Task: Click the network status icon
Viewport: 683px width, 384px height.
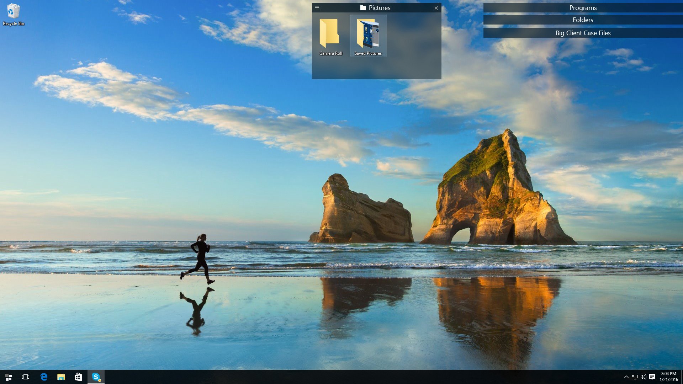Action: click(635, 377)
